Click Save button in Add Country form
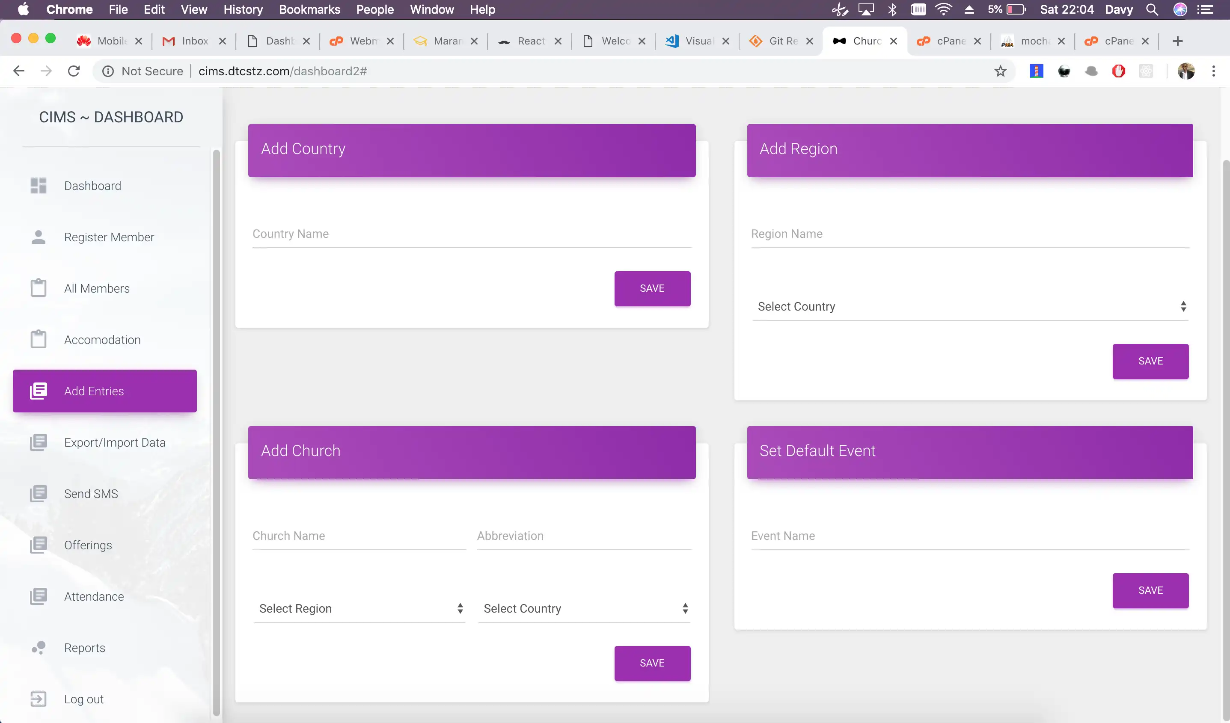The width and height of the screenshot is (1230, 723). 652,288
